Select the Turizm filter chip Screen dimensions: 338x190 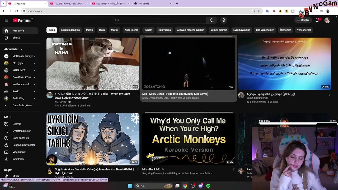click(148, 30)
